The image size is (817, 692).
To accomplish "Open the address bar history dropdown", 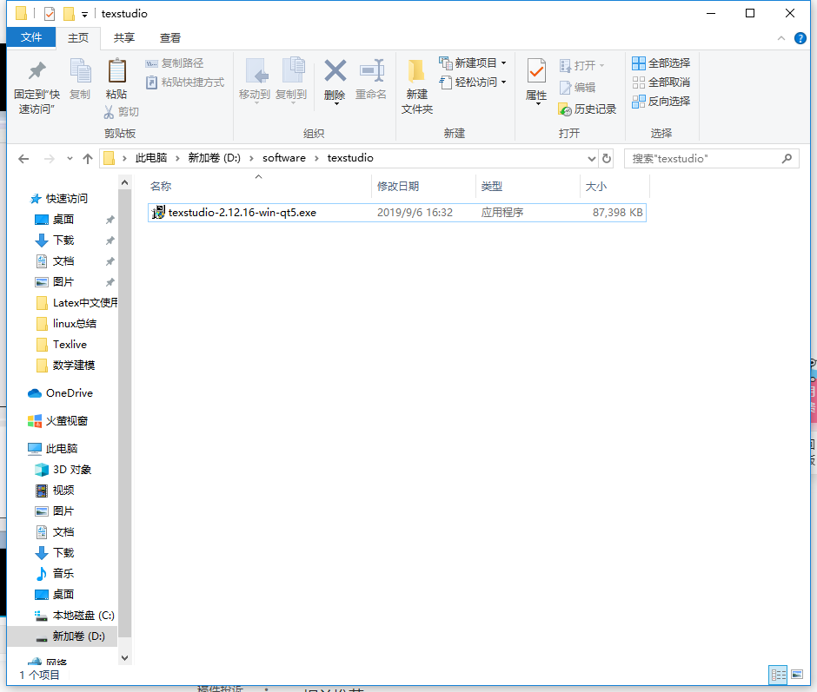I will pyautogui.click(x=590, y=158).
